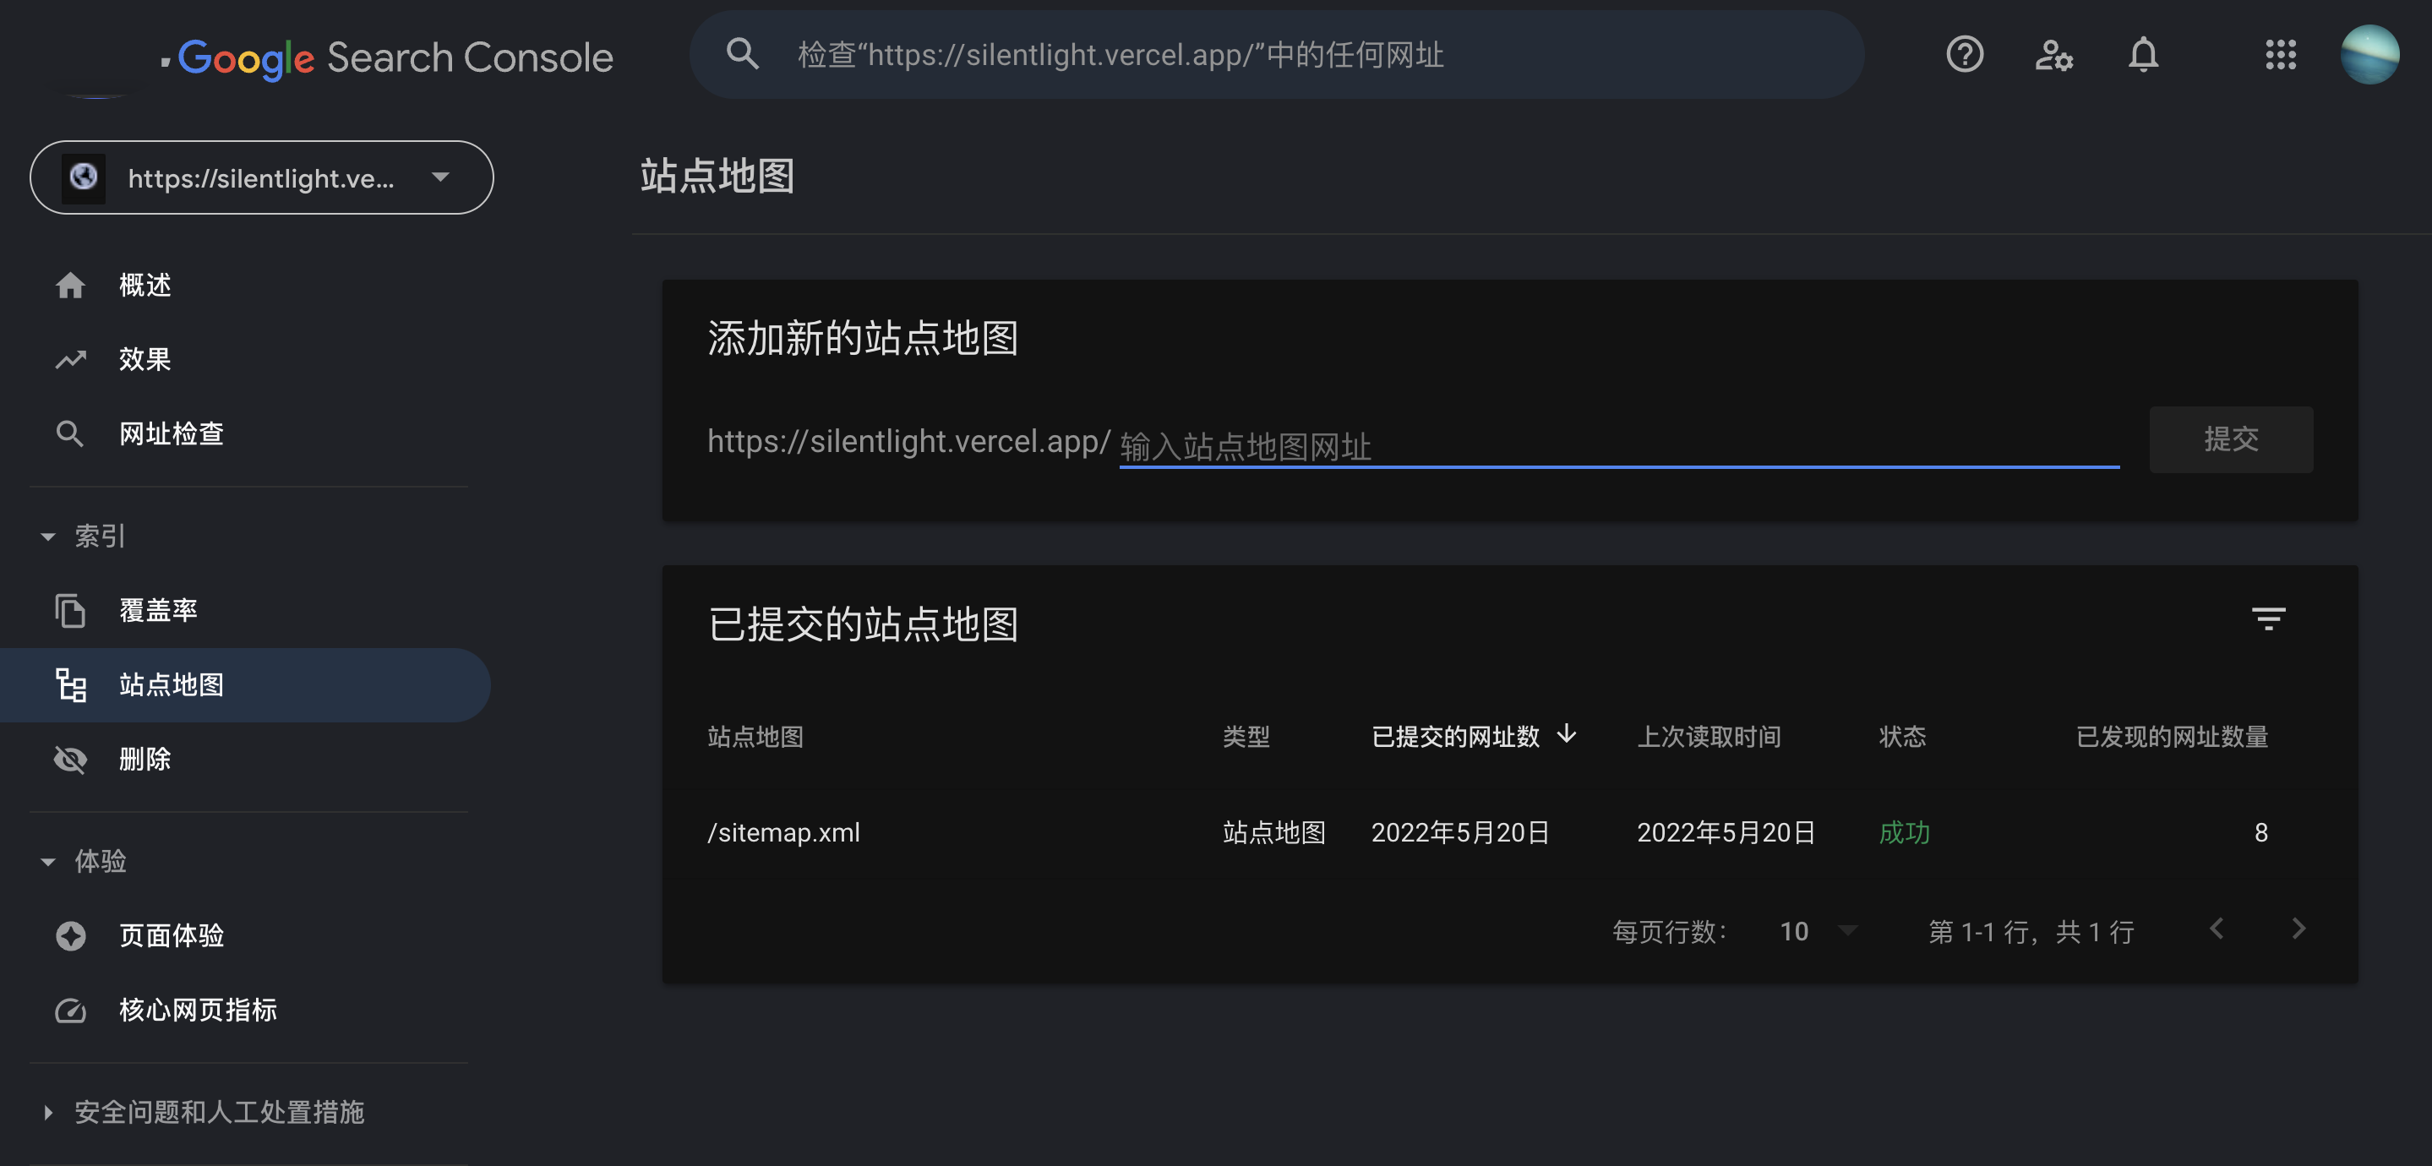Go to previous page arrow
This screenshot has height=1166, width=2432.
(x=2217, y=929)
